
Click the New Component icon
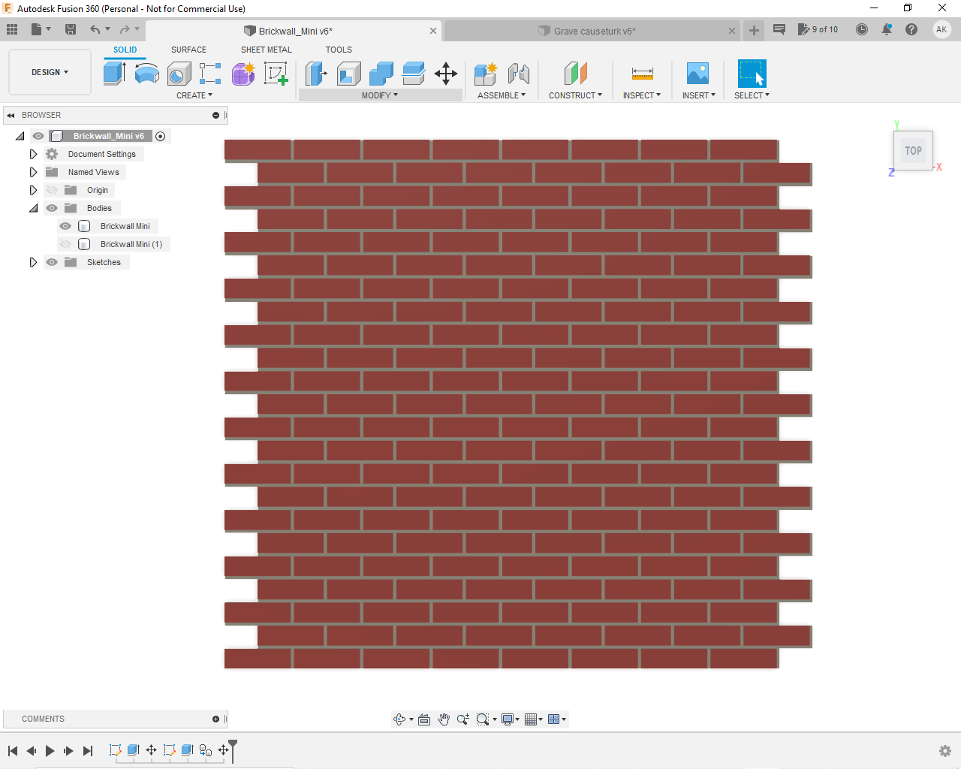click(x=486, y=74)
